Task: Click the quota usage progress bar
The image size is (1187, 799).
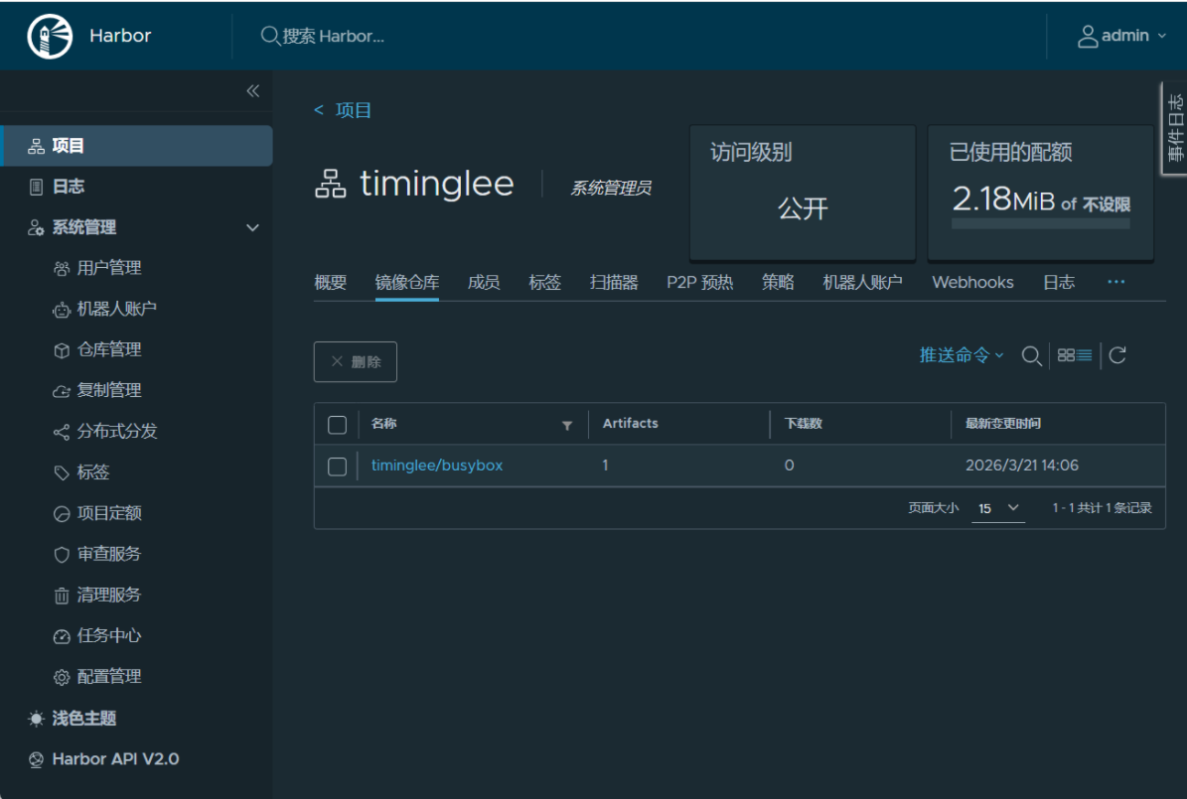Action: pyautogui.click(x=1040, y=223)
